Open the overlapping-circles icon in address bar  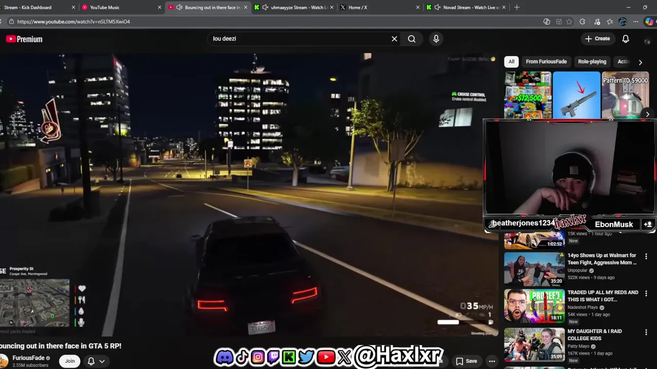pos(547,22)
